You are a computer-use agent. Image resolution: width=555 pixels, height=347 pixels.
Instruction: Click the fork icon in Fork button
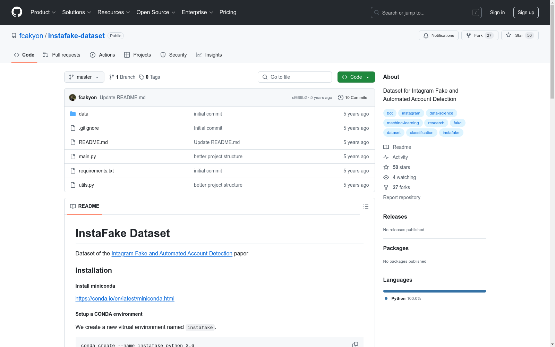coord(469,35)
